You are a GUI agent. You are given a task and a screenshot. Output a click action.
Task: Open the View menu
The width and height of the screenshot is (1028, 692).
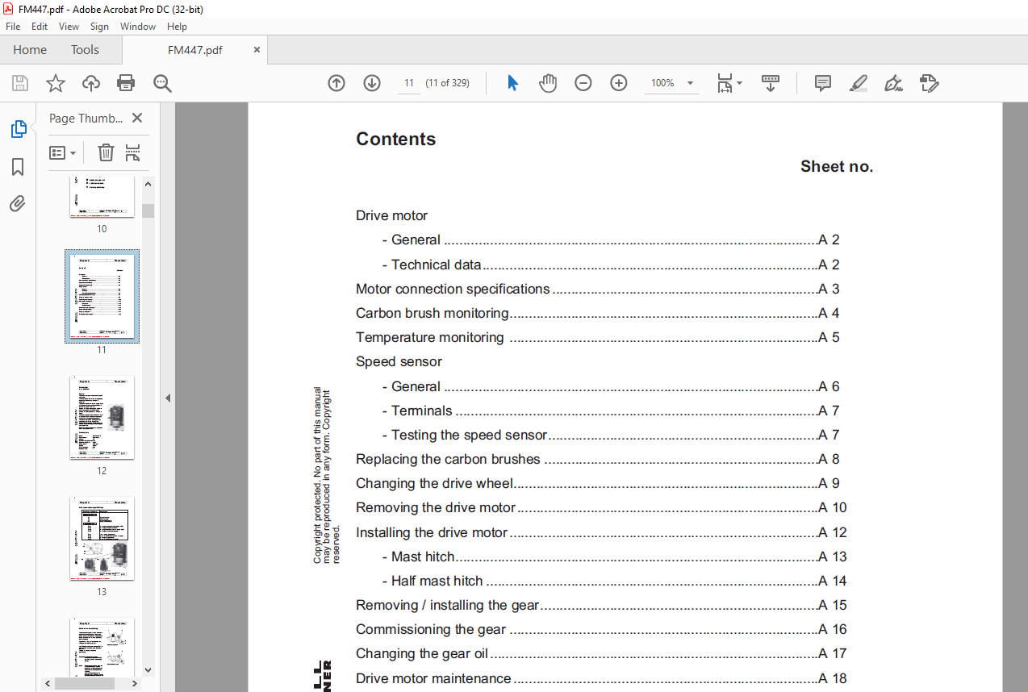pos(69,27)
